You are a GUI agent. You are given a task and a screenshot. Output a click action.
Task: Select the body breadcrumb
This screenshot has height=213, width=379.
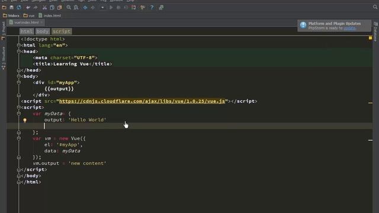point(43,31)
